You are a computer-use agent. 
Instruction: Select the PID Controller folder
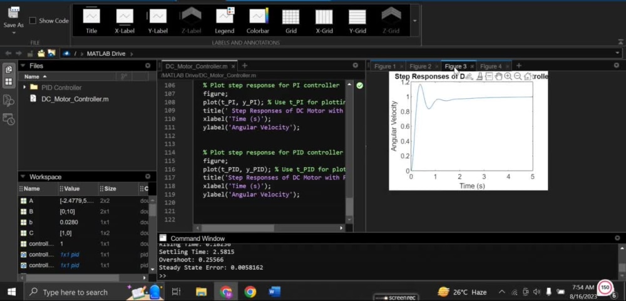pyautogui.click(x=61, y=88)
